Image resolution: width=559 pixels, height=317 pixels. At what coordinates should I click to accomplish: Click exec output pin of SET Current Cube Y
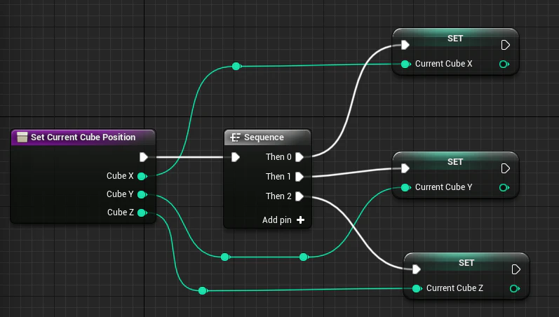click(506, 168)
